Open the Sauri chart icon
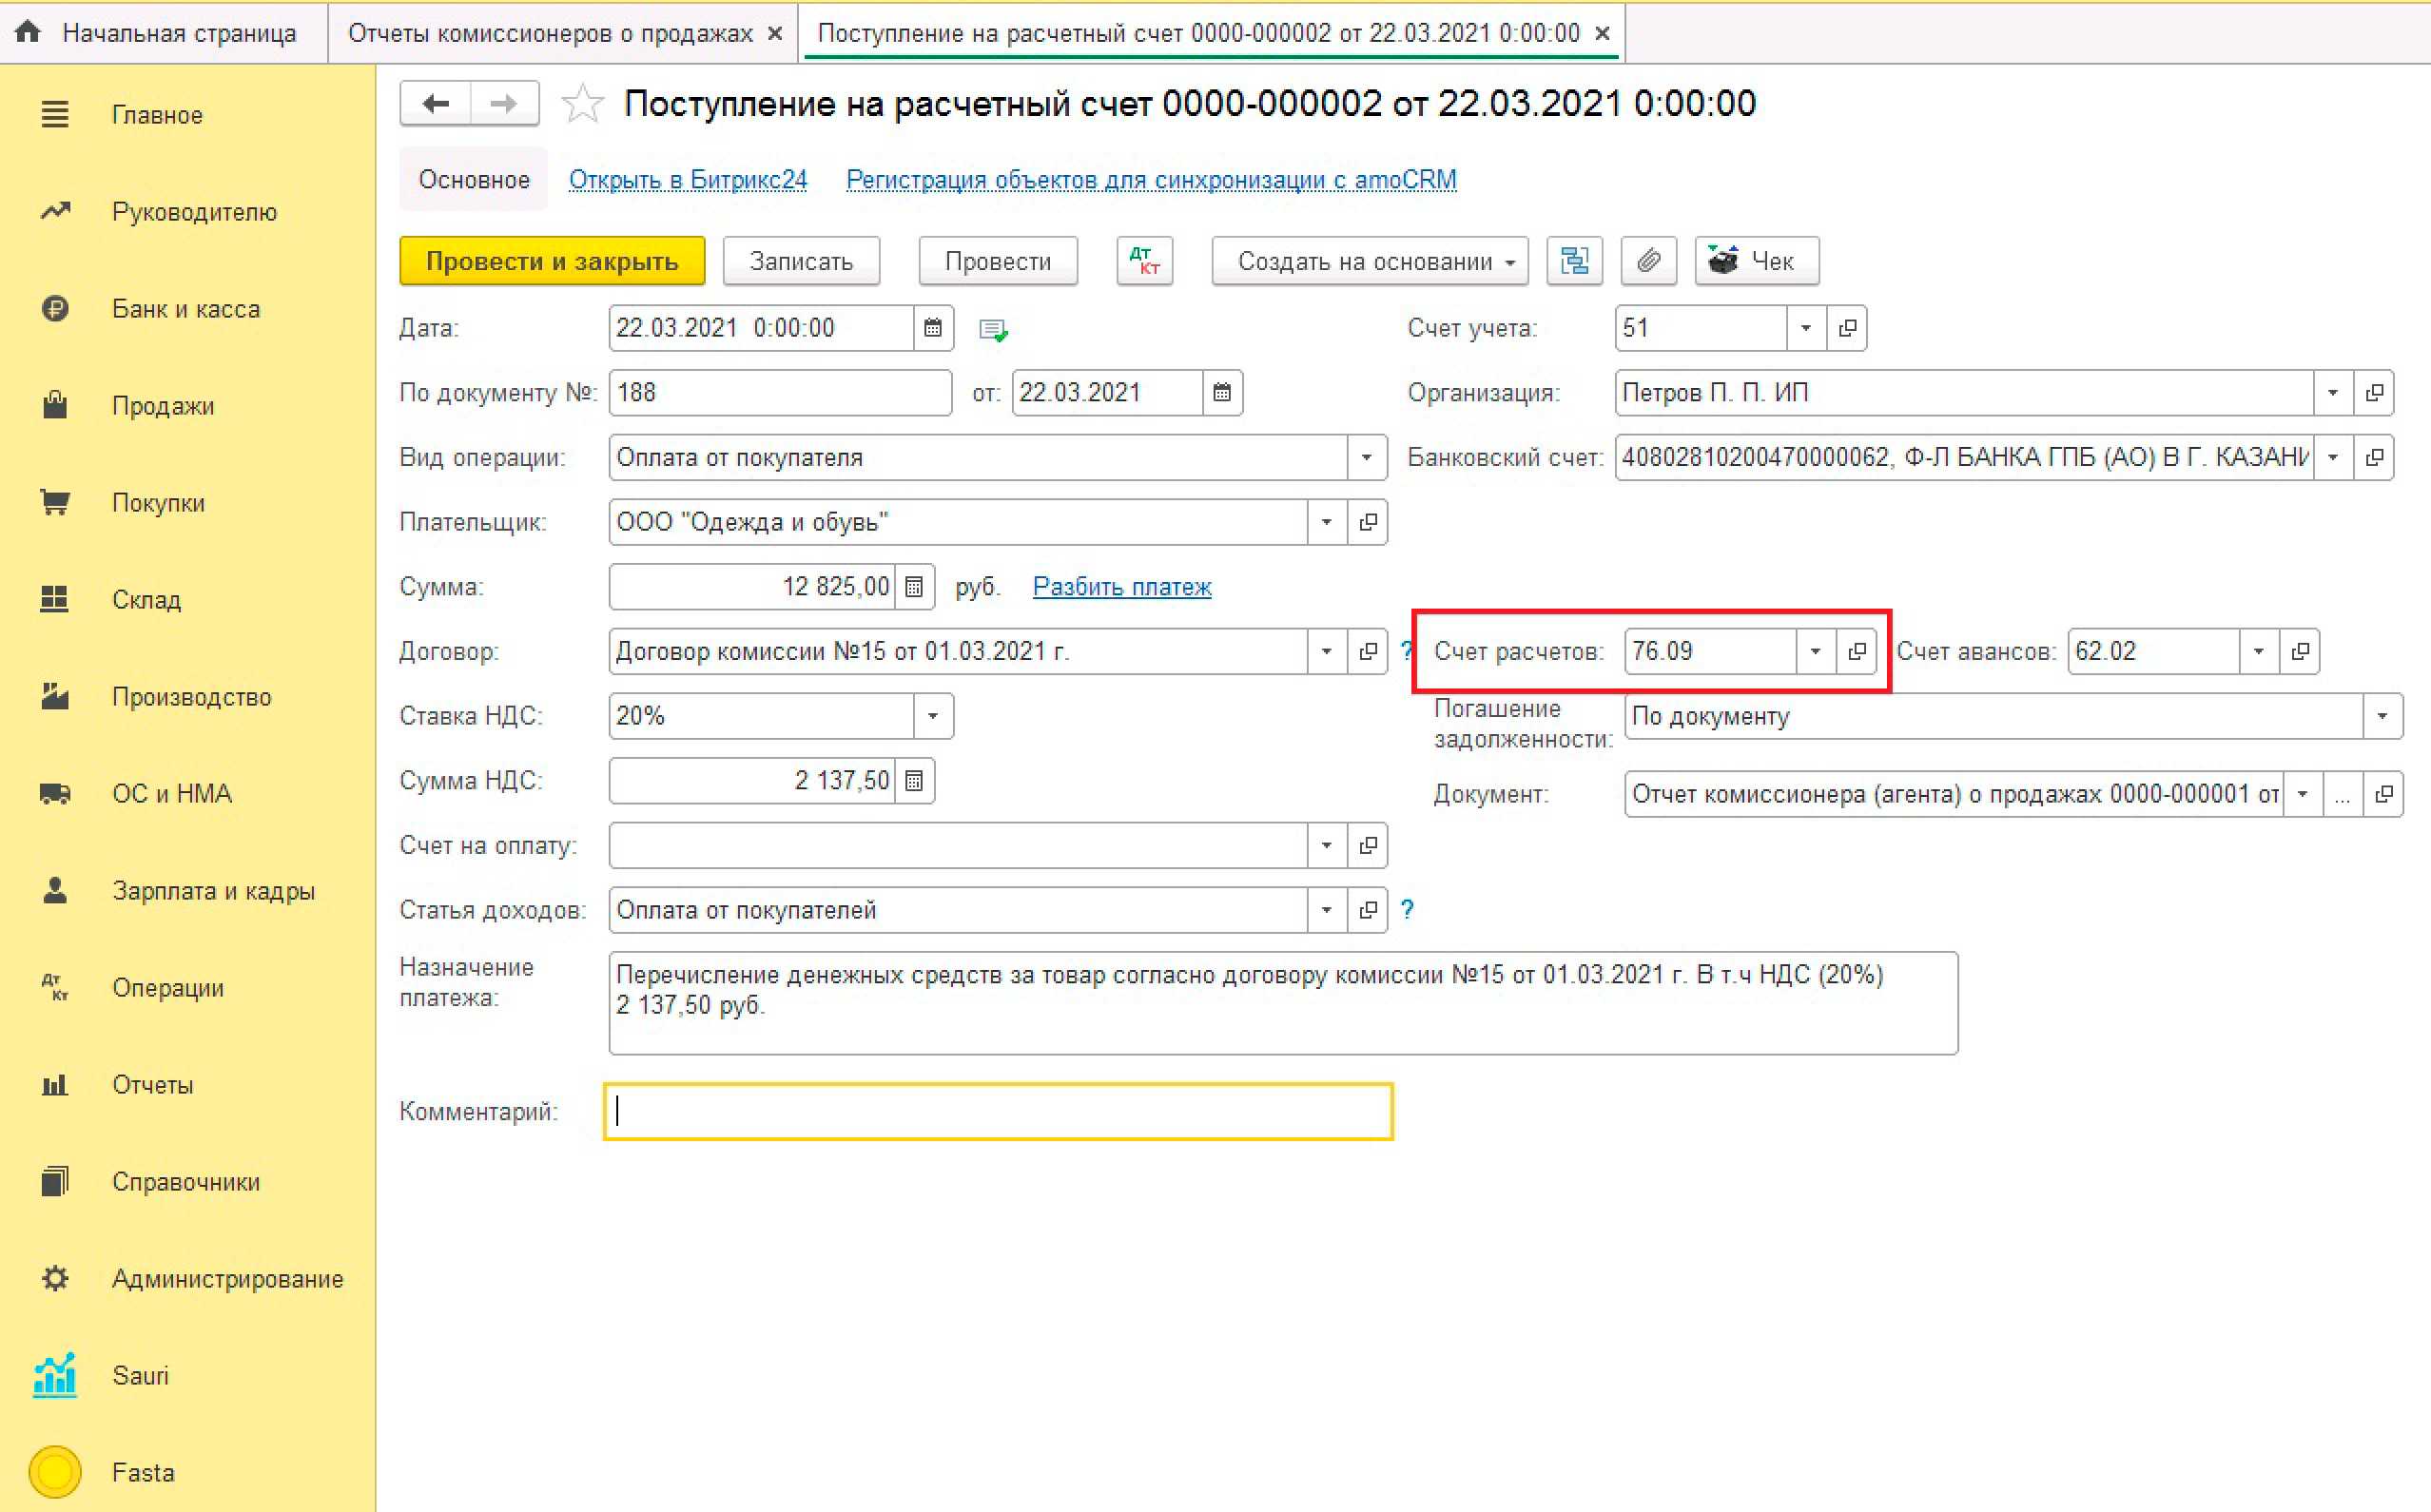The image size is (2431, 1512). click(55, 1375)
